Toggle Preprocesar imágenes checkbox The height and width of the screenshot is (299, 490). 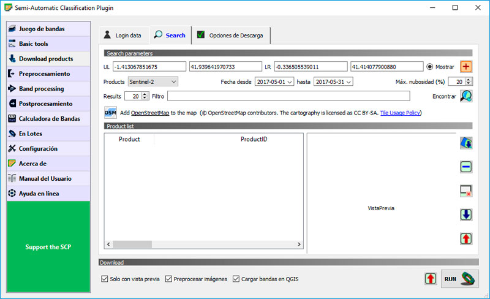point(168,279)
